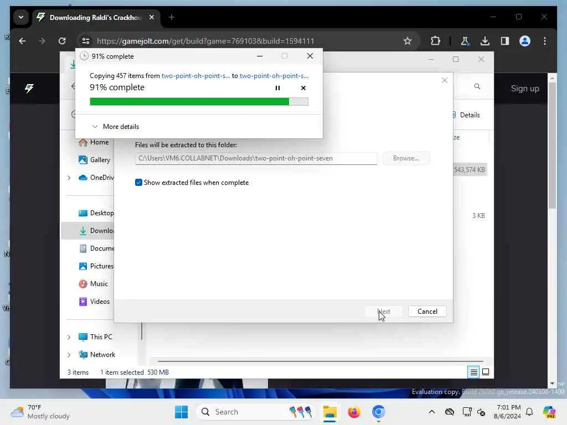Image resolution: width=567 pixels, height=425 pixels.
Task: Open Chrome profile avatar
Action: (525, 41)
